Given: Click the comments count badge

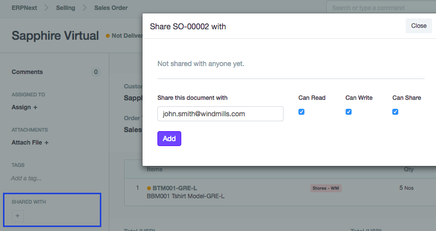Looking at the screenshot, I should [96, 72].
